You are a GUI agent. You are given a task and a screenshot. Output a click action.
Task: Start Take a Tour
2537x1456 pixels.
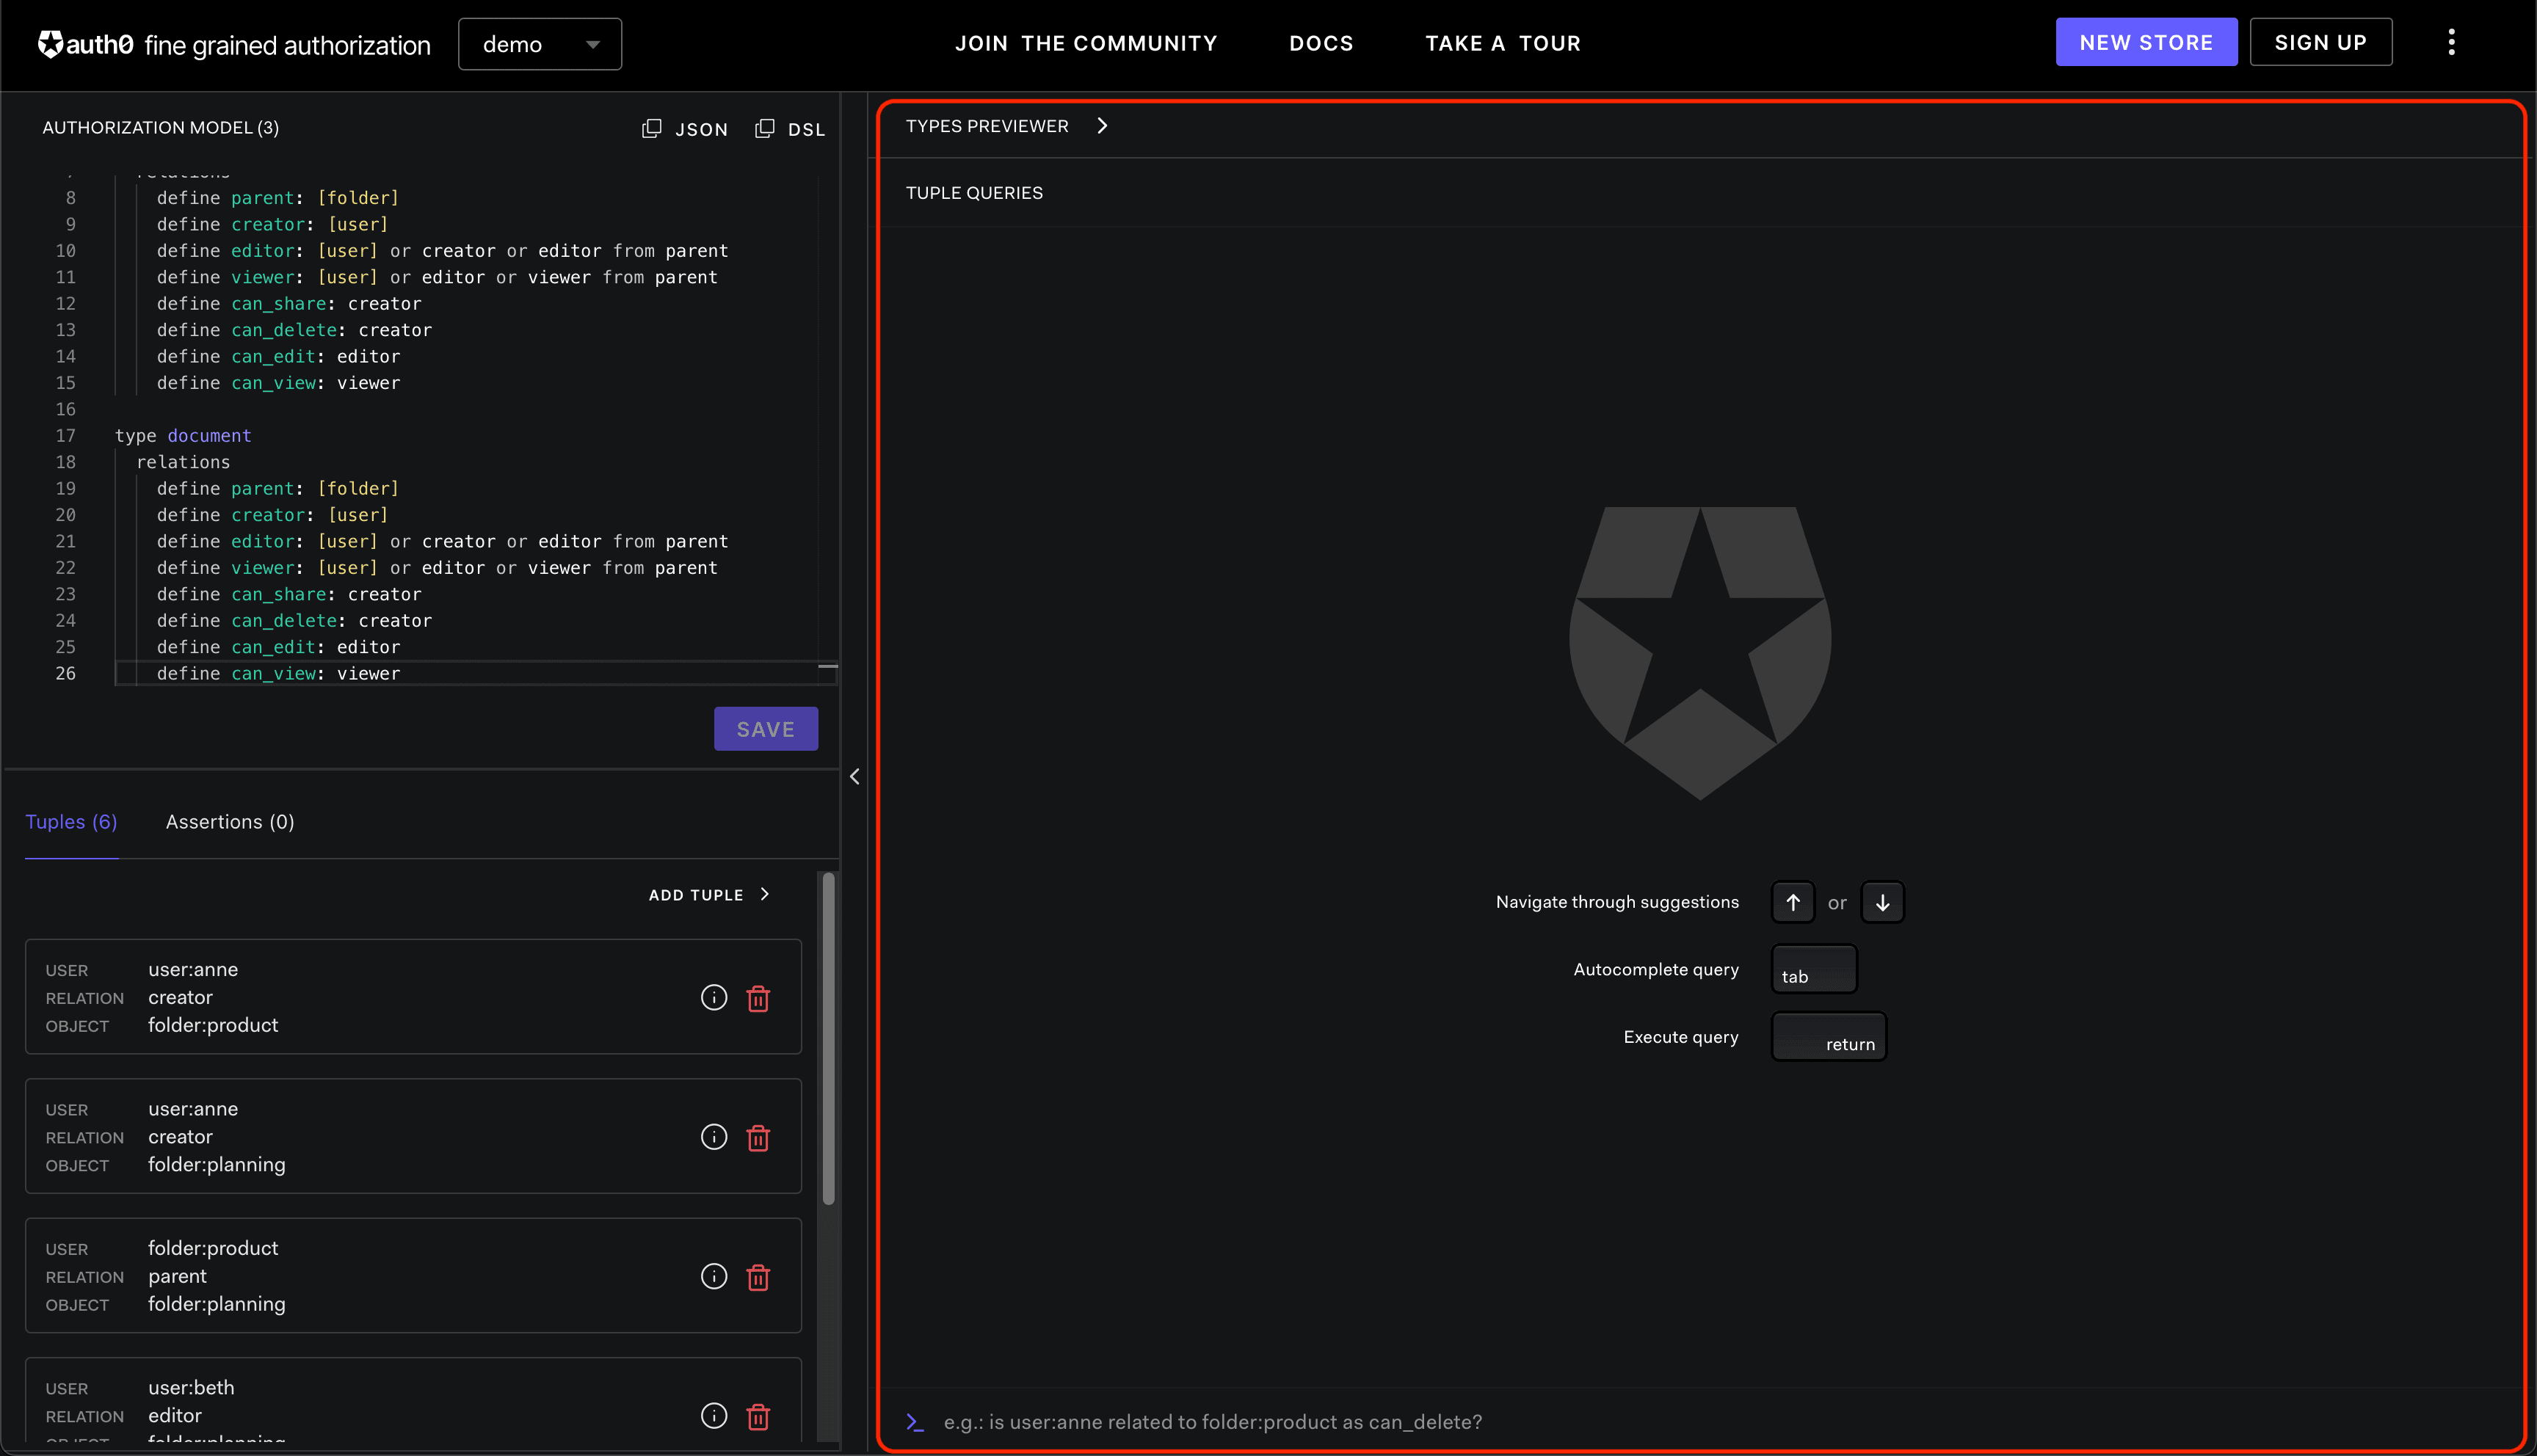pyautogui.click(x=1503, y=43)
